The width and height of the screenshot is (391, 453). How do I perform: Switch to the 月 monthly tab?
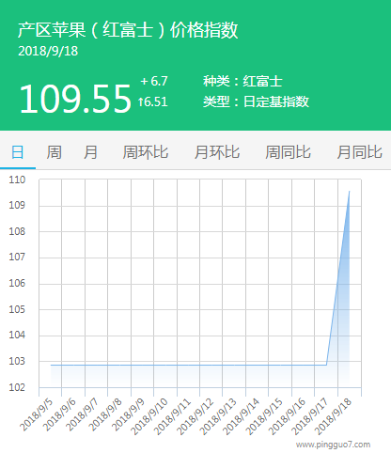coord(90,152)
